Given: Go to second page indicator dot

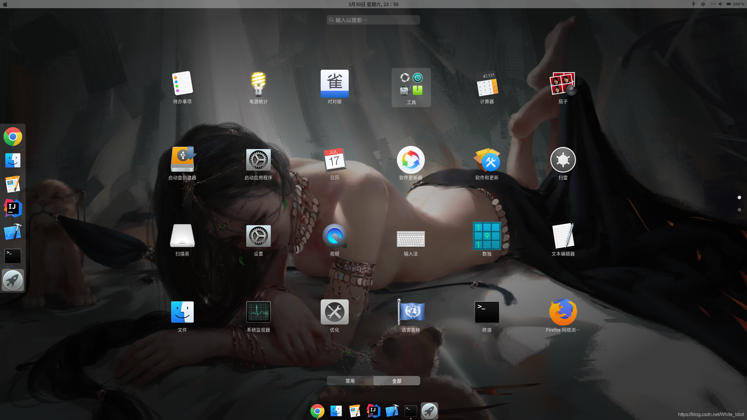Looking at the screenshot, I should click(x=739, y=210).
